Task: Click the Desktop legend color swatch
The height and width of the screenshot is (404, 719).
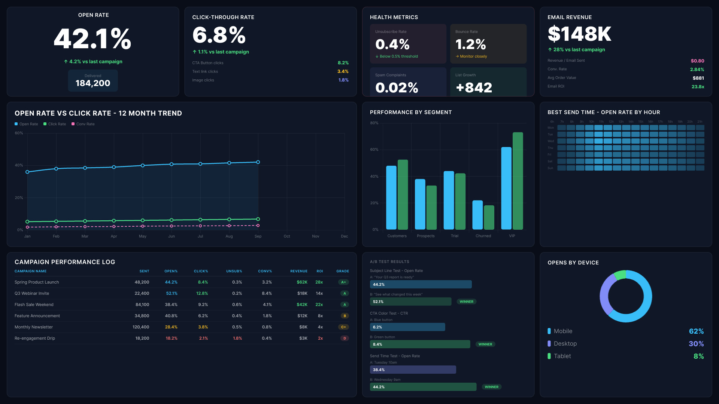Action: pyautogui.click(x=549, y=343)
